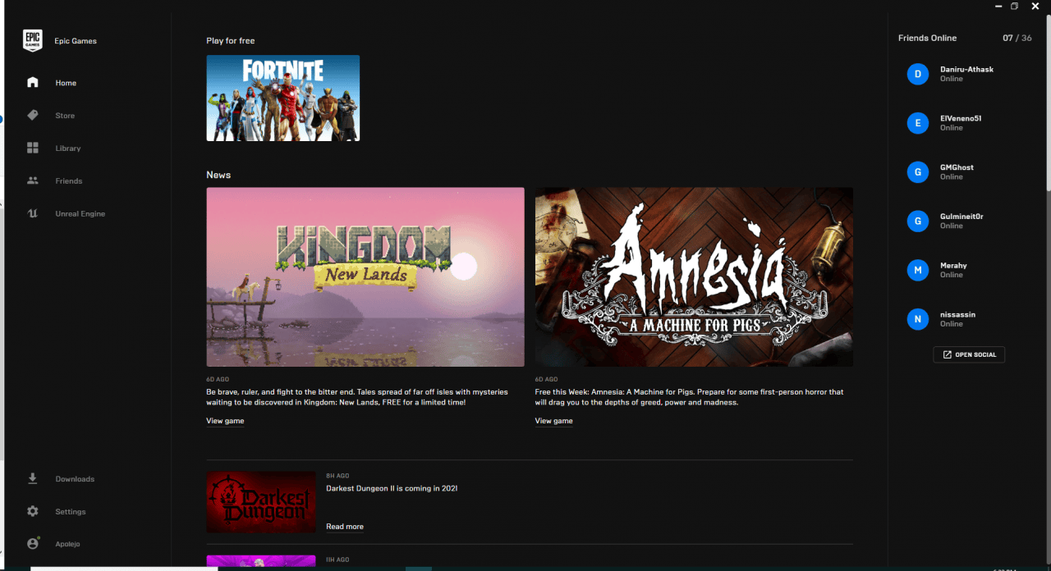Viewport: 1051px width, 571px height.
Task: Open Friends using the people icon
Action: [x=32, y=180]
